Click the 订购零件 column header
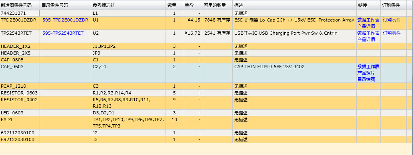 click(x=393, y=5)
